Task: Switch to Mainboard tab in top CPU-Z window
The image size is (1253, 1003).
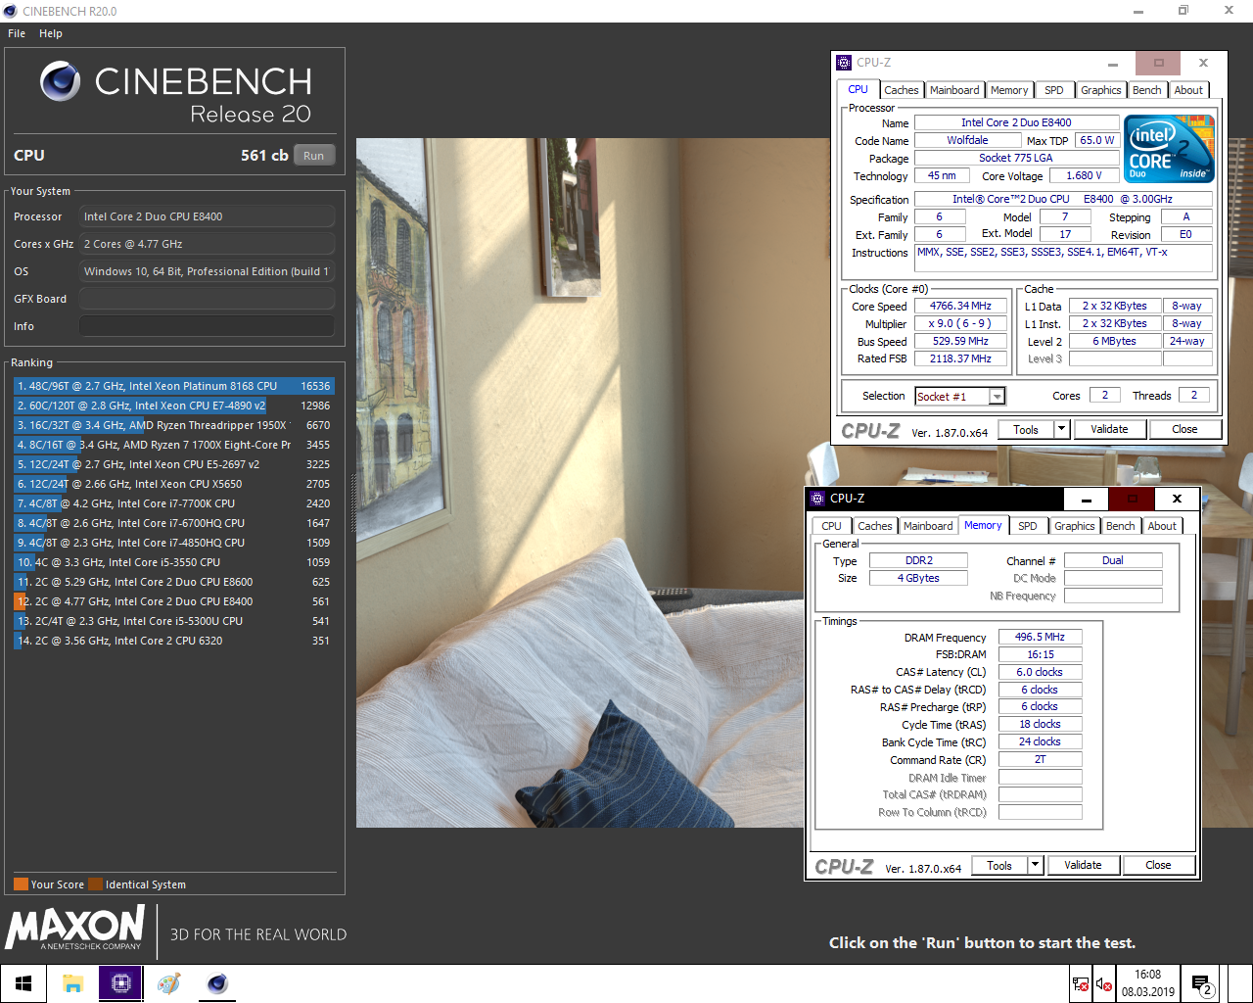Action: (954, 90)
